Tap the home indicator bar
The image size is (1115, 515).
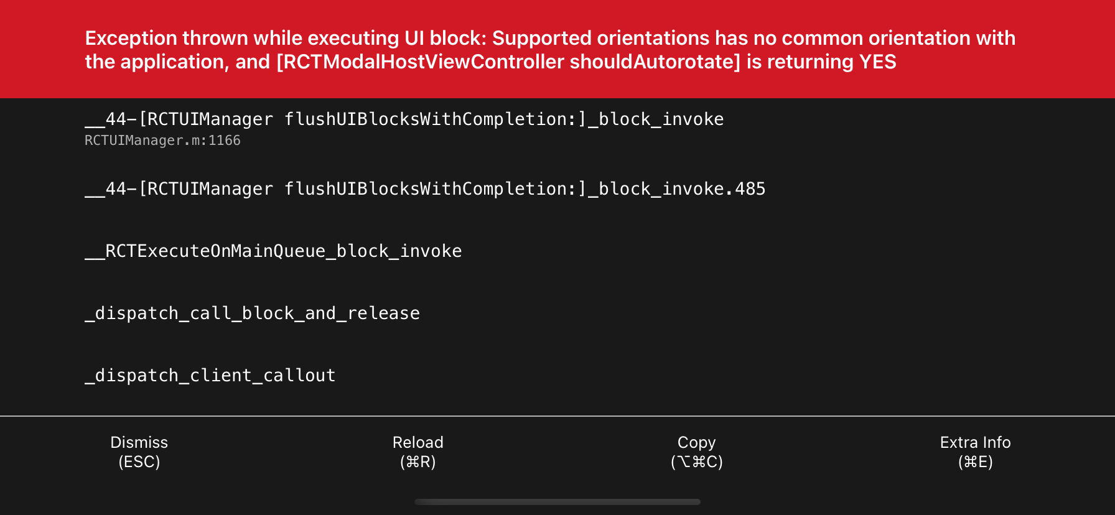558,501
